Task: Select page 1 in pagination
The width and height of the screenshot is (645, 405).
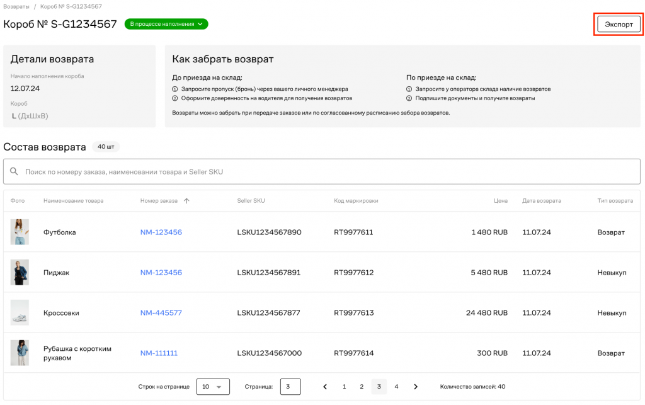Action: click(x=344, y=387)
